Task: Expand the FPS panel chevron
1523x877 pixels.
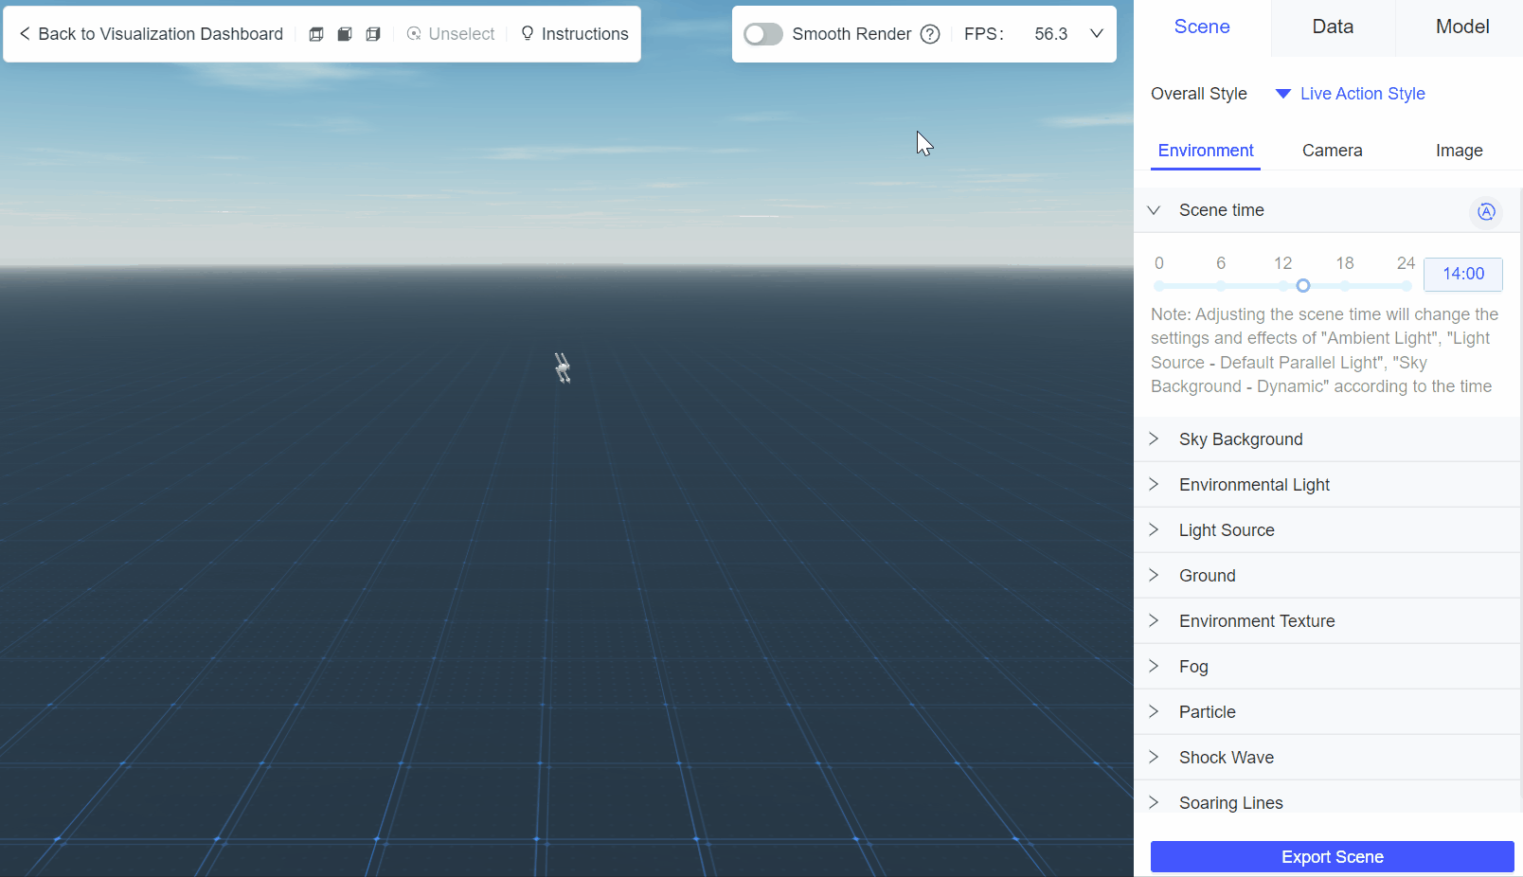Action: 1097,34
